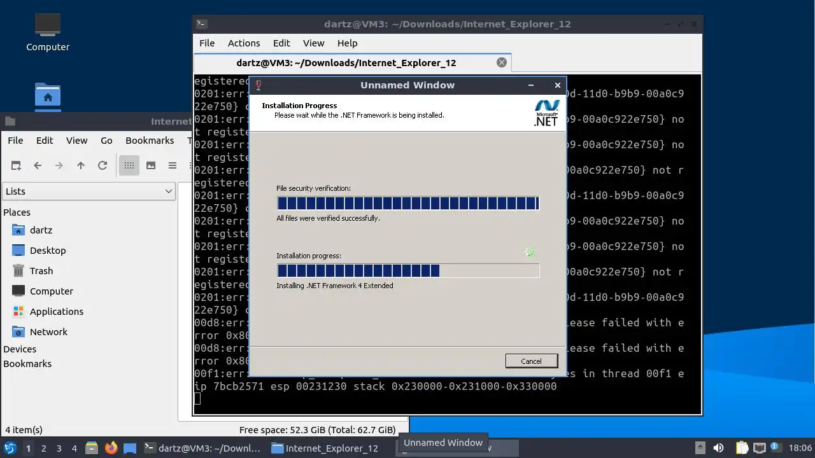
Task: Open network status tray icon
Action: tap(759, 448)
